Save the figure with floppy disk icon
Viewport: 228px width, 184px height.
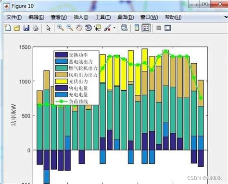(26, 28)
